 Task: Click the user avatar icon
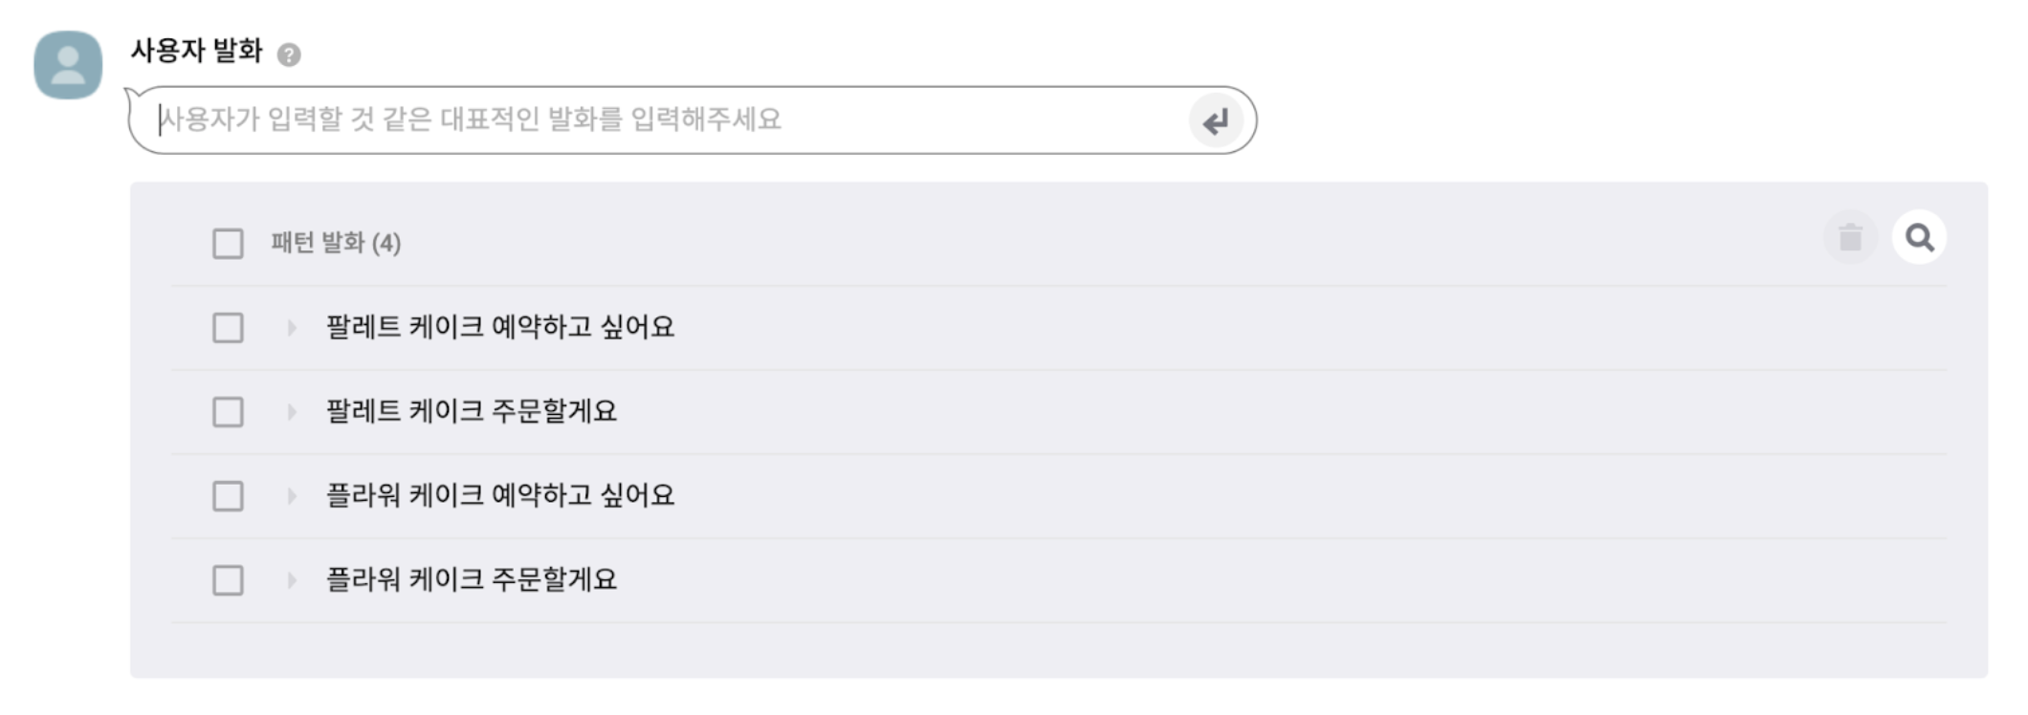click(x=68, y=65)
